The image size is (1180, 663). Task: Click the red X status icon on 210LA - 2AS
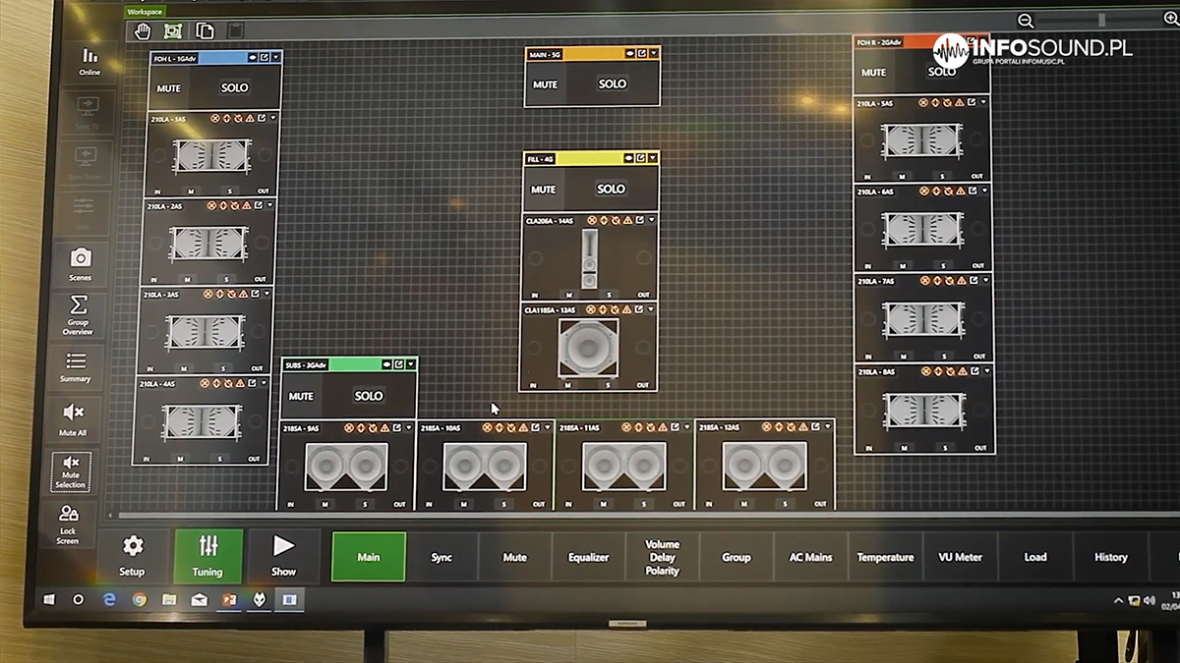pyautogui.click(x=209, y=206)
